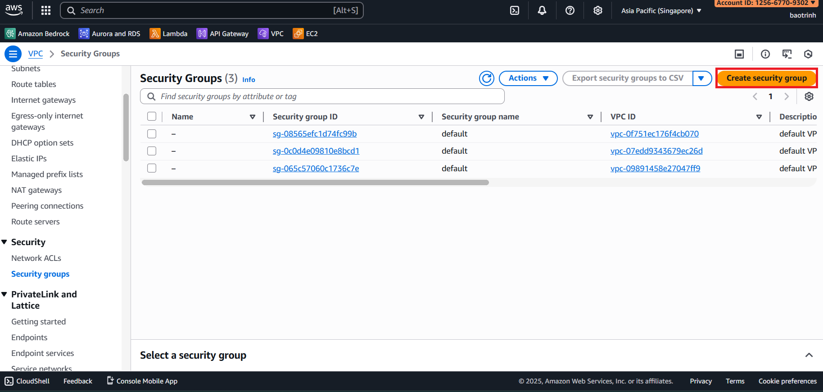Open the info panel icon
This screenshot has height=392, width=823.
click(x=765, y=54)
